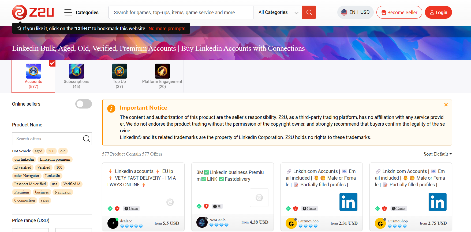Open the Categories hamburger menu
Image resolution: width=471 pixels, height=232 pixels.
point(68,12)
